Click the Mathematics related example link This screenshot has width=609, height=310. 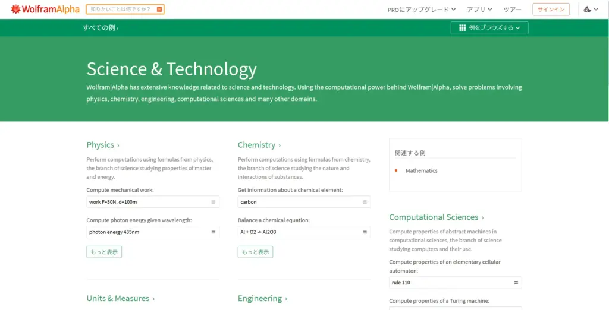click(422, 170)
